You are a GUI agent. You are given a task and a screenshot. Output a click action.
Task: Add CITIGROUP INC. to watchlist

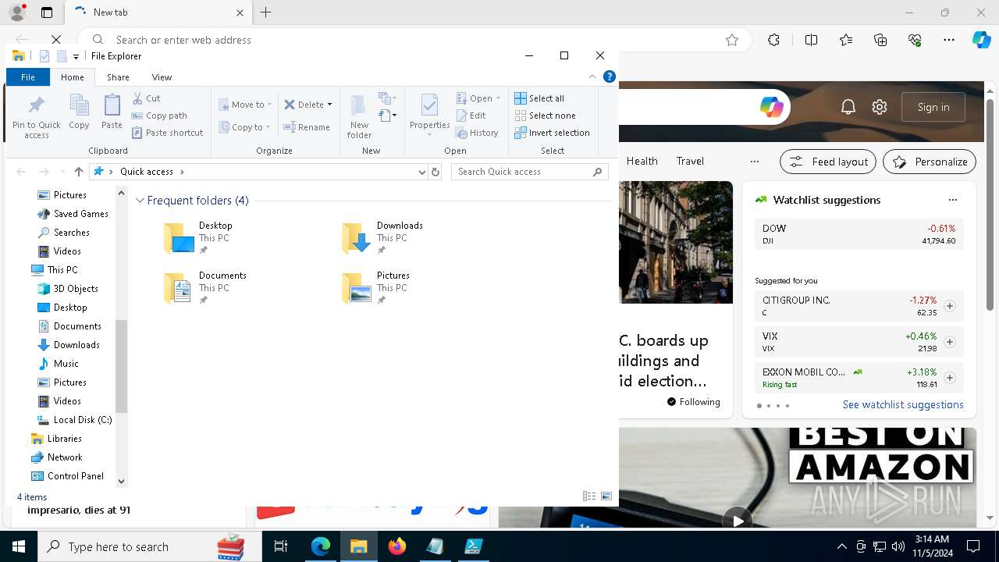[x=950, y=306]
